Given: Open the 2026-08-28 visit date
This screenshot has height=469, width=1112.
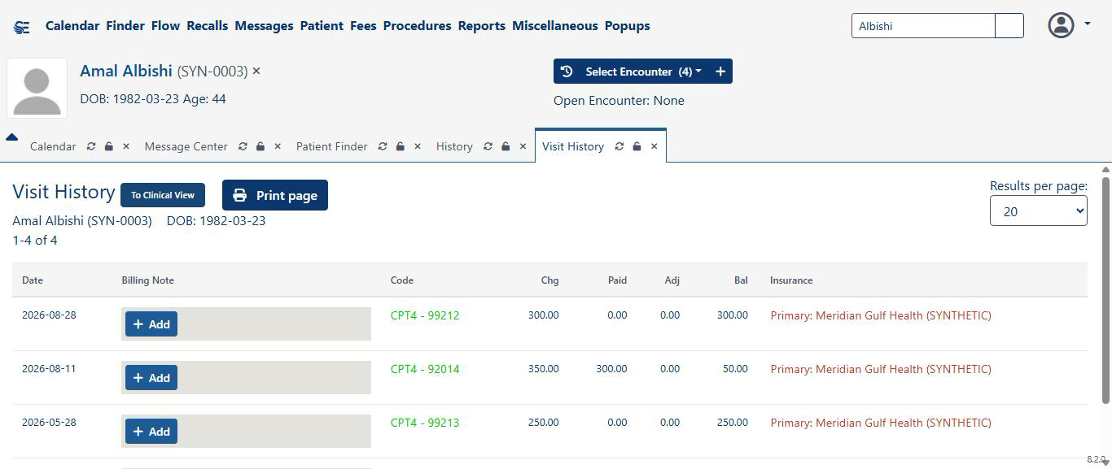Looking at the screenshot, I should coord(49,315).
